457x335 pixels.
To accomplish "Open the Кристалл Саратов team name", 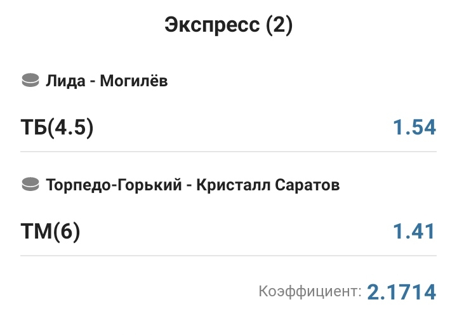I will pos(267,185).
